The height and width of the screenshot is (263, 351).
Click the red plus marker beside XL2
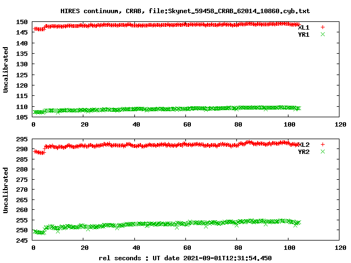pos(322,145)
